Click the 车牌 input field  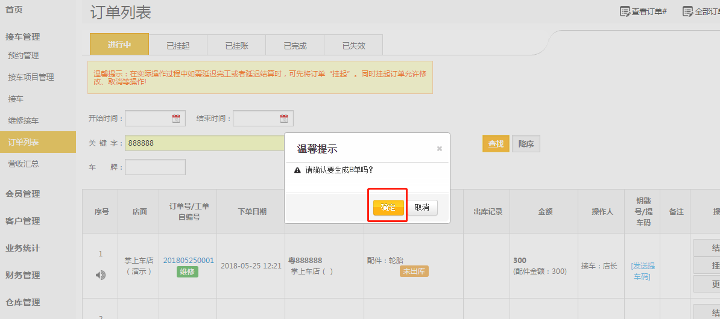tap(155, 167)
